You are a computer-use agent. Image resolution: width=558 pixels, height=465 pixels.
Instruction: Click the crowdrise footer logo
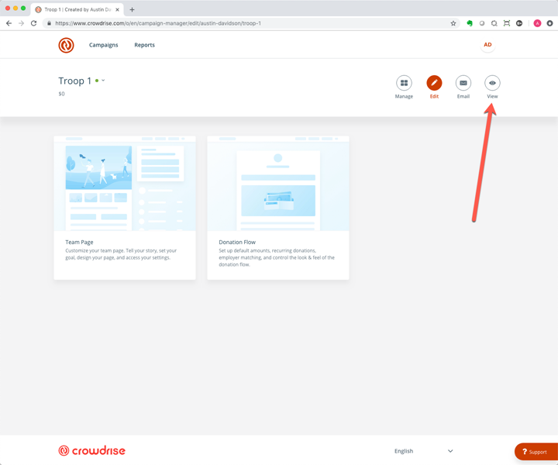point(91,451)
